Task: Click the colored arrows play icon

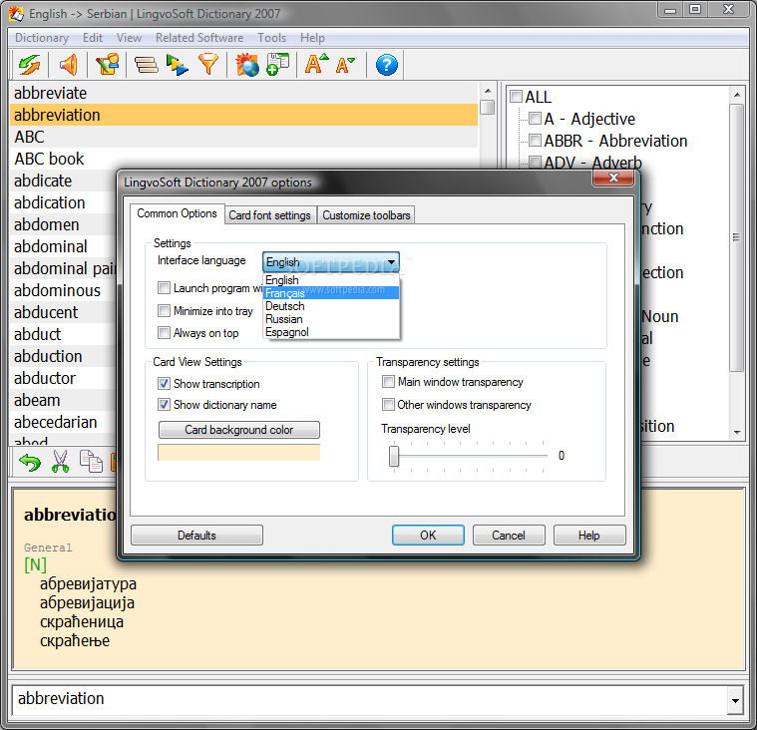Action: tap(177, 65)
